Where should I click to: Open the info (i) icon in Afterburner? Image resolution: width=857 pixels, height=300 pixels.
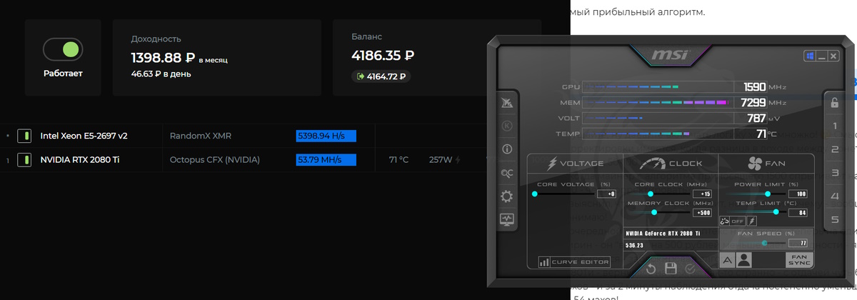(x=507, y=149)
